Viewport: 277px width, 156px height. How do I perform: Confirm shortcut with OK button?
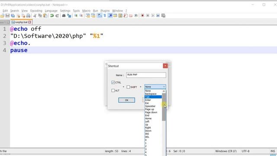pyautogui.click(x=127, y=100)
